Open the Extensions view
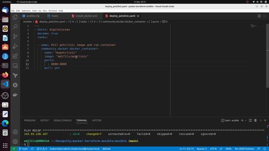 click(x=15, y=56)
